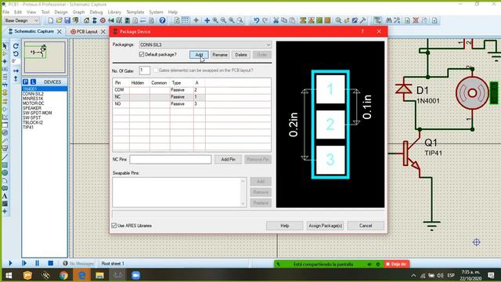Screen dimensions: 501x282
Task: Click the binoculars search icon
Action: click(x=389, y=20)
